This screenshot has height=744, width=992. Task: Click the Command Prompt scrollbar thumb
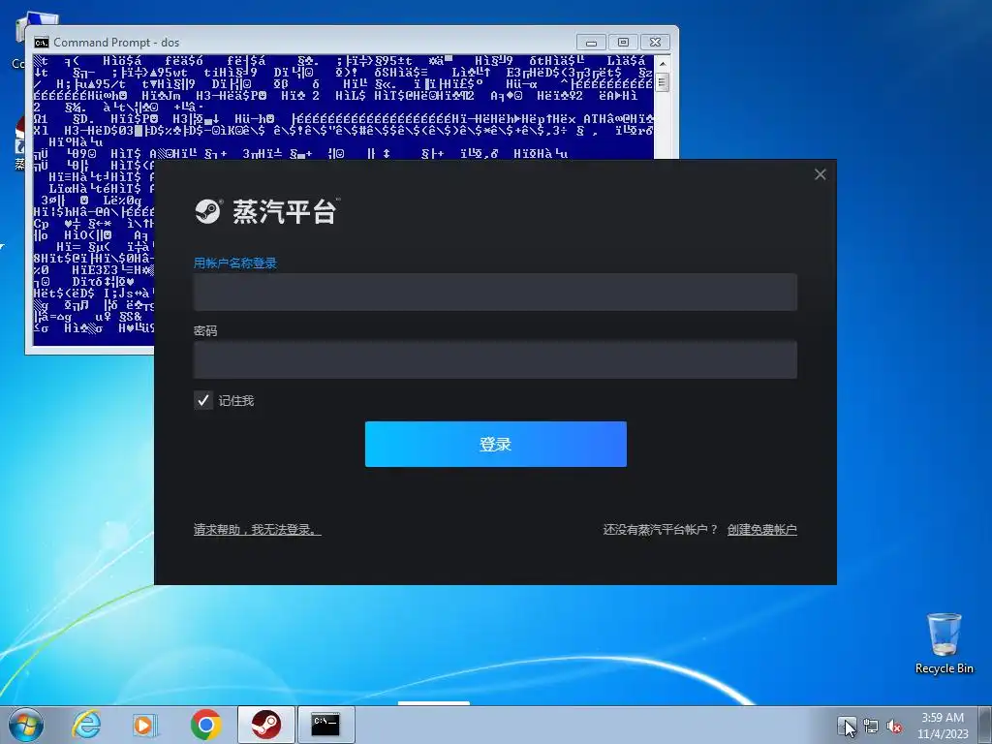pos(663,83)
